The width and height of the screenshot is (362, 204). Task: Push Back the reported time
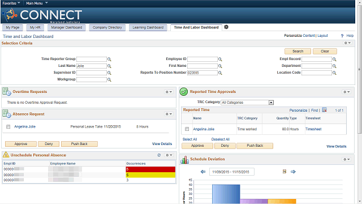(255, 146)
